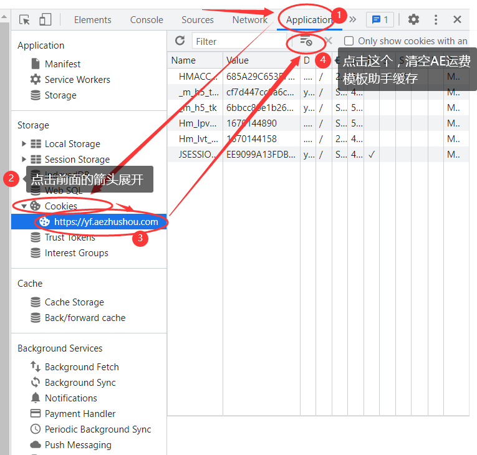
Task: Delete selected cookie X icon
Action: [328, 41]
